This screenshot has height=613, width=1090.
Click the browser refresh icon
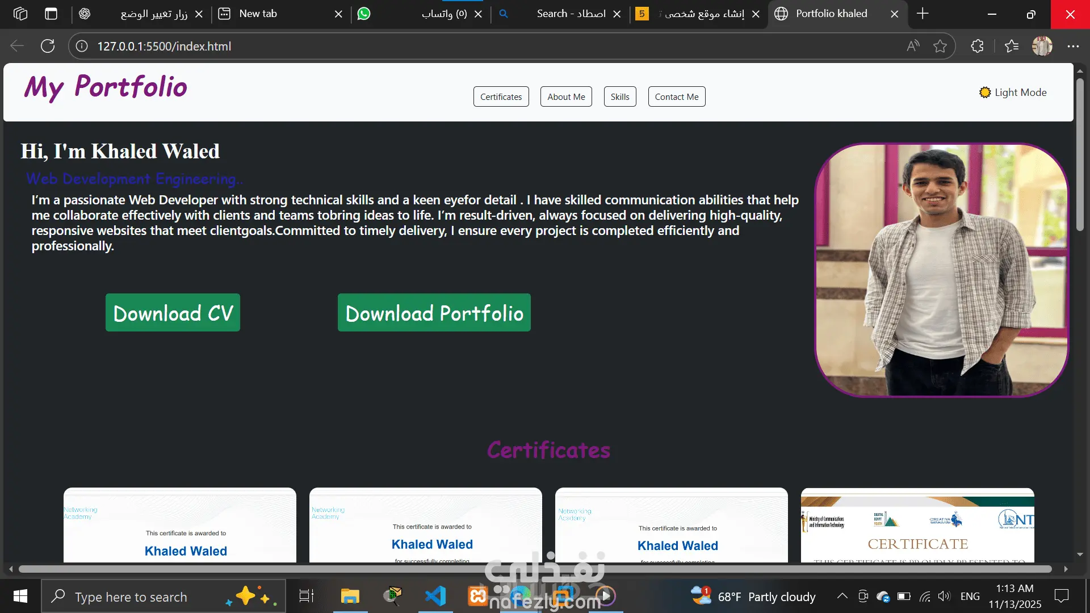click(x=48, y=46)
